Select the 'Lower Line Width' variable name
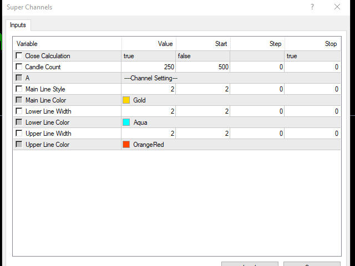This screenshot has width=355, height=266. tap(48, 111)
